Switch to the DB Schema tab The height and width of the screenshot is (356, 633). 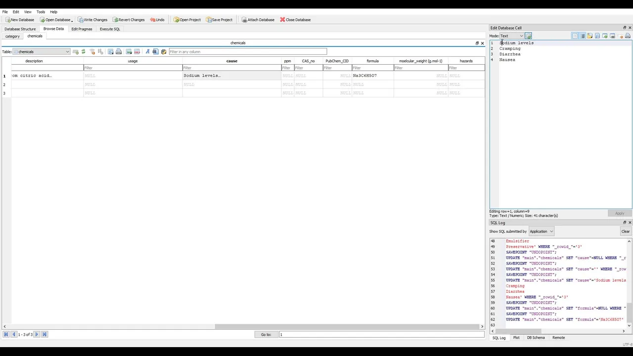click(536, 338)
